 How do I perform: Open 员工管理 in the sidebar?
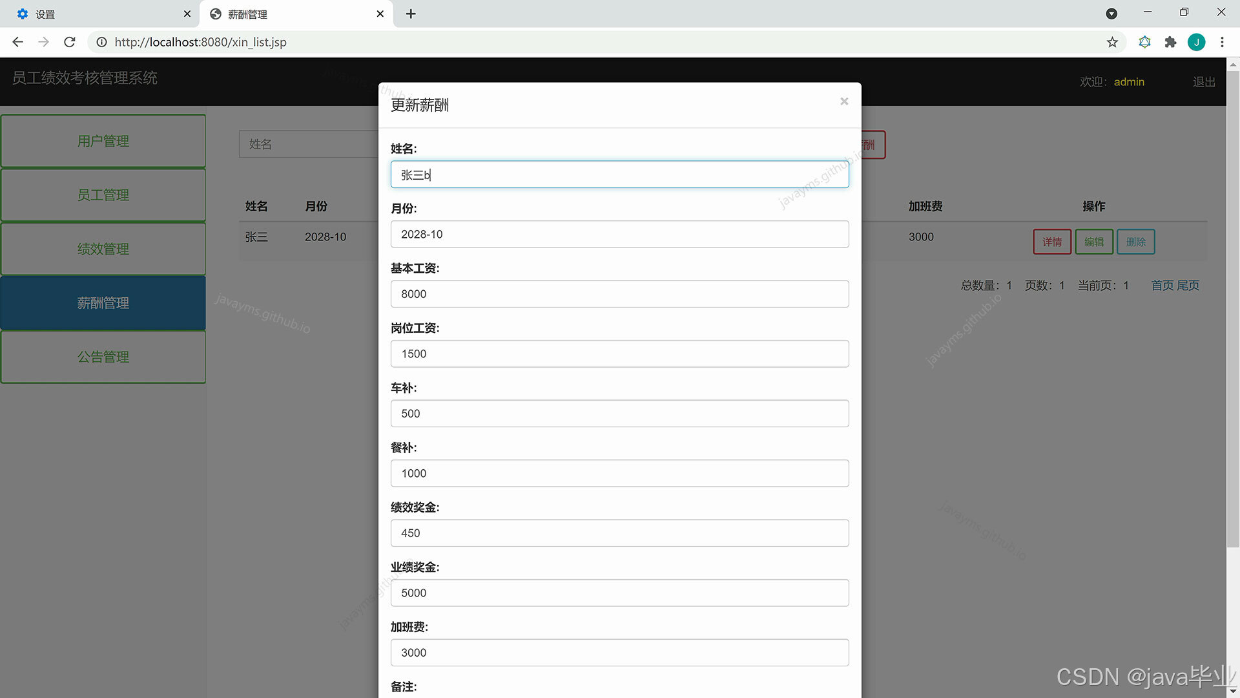(103, 195)
